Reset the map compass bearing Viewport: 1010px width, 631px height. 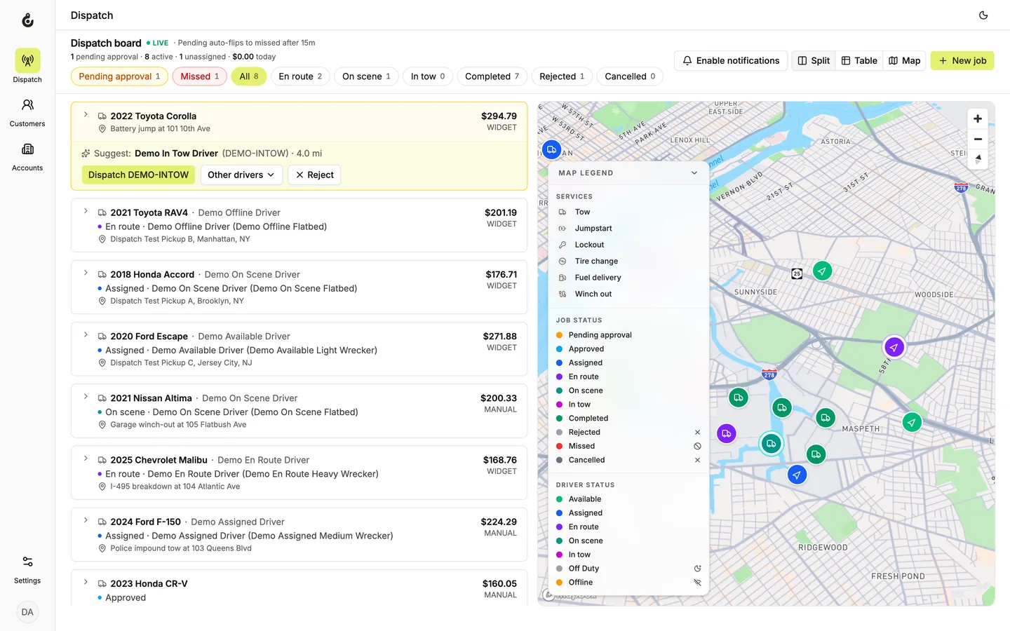pos(978,160)
